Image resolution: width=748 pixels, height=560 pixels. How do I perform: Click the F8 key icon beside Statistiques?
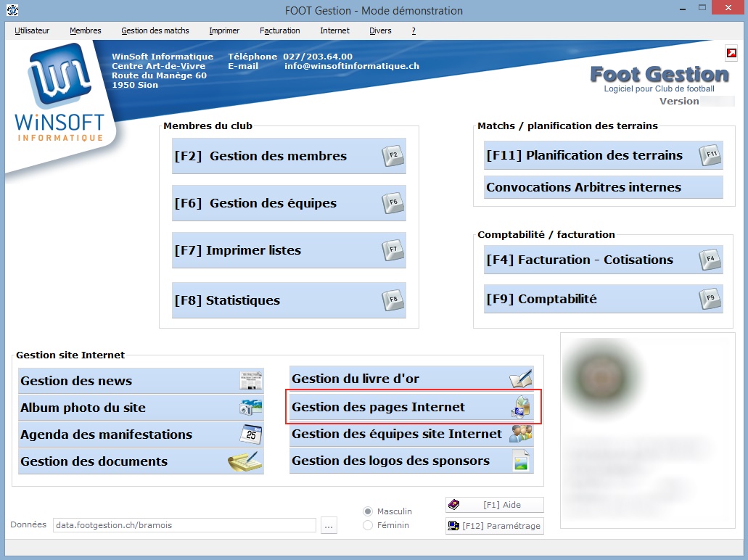tap(393, 300)
